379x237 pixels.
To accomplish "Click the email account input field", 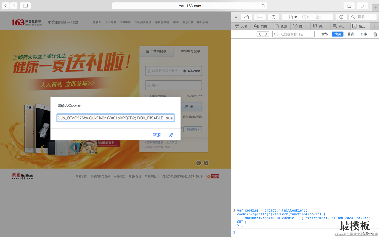I will pos(174,71).
